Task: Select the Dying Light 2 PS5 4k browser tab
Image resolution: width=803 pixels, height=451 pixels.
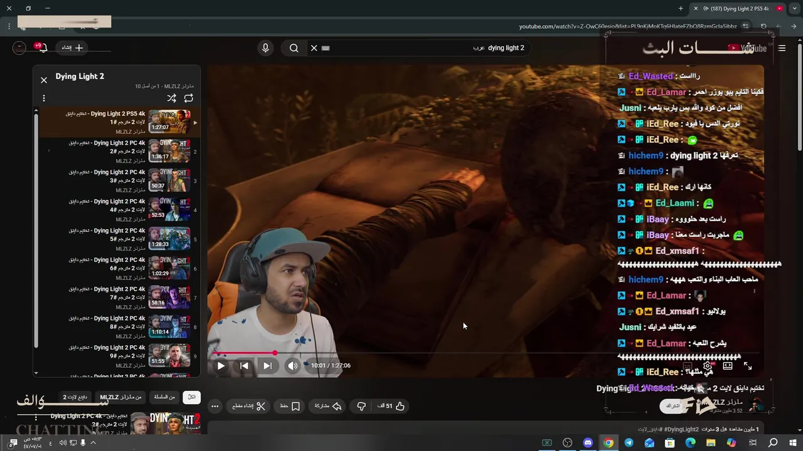Action: coord(738,8)
